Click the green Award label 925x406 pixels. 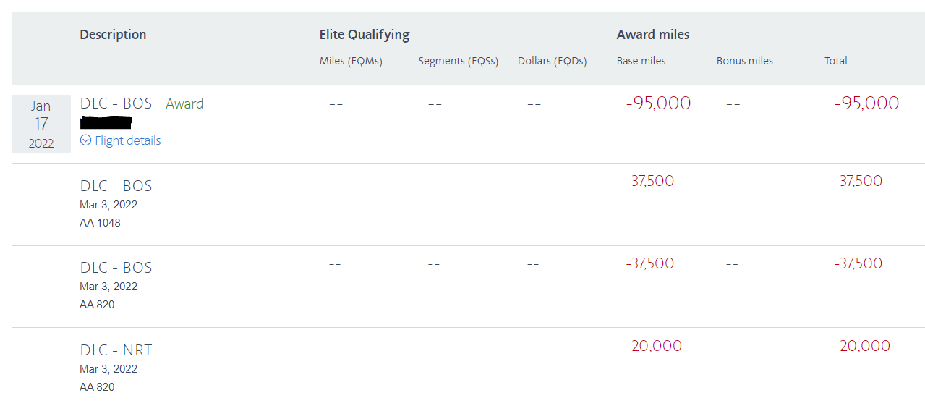[184, 103]
